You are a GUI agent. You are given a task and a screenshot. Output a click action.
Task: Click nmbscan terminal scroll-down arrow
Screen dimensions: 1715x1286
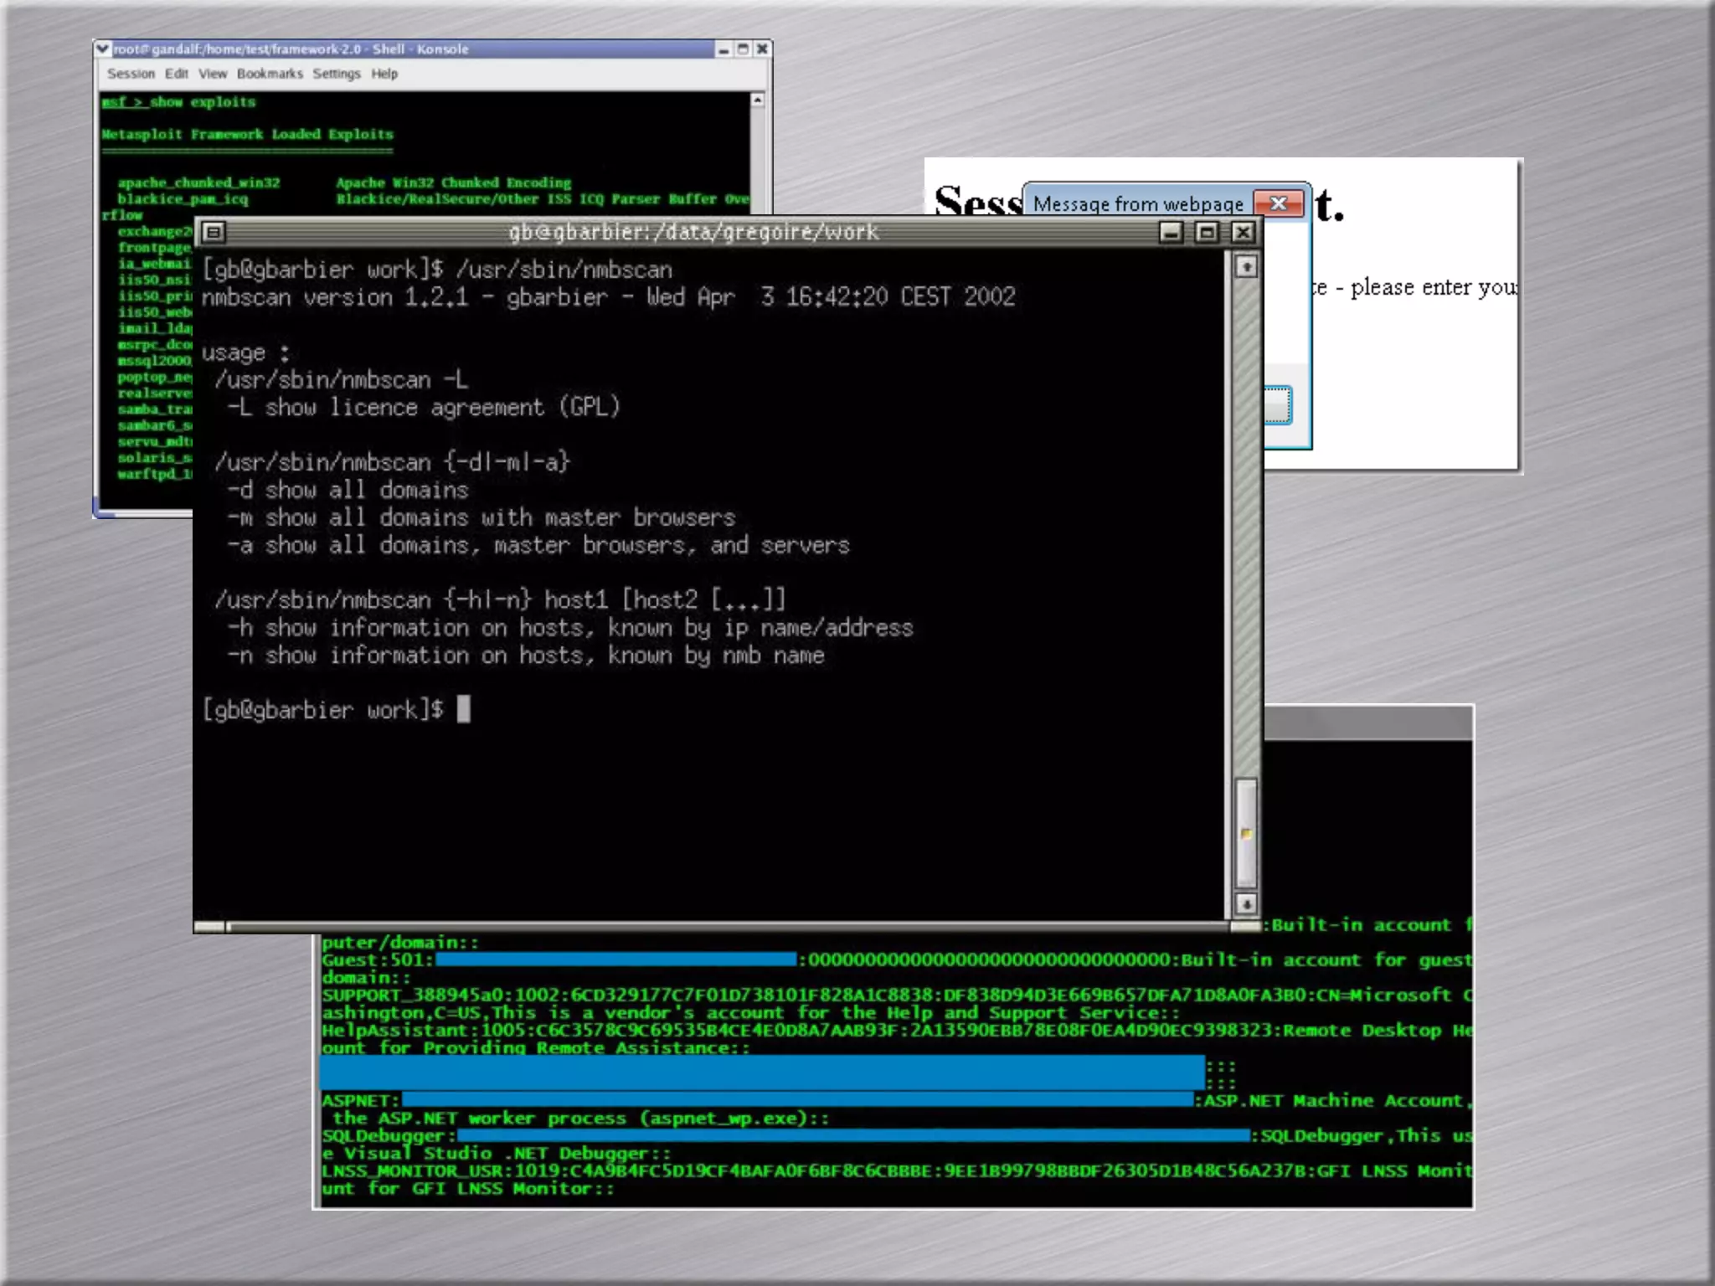pos(1246,904)
